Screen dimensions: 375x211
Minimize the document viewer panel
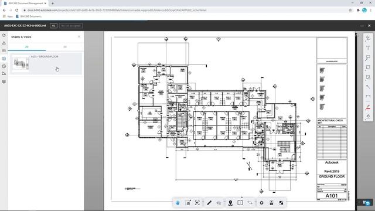[362, 26]
